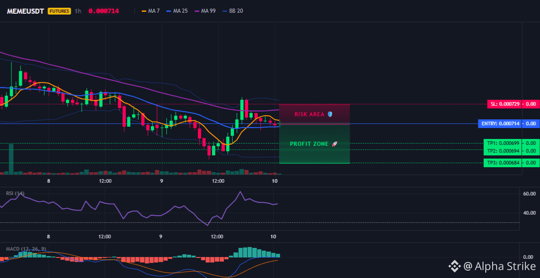The image size is (540, 278).
Task: Toggle the BB 20 indicator label
Action: pos(236,11)
